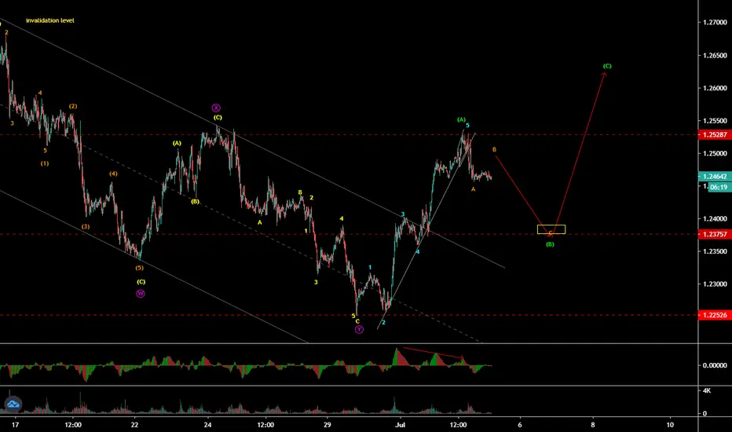Viewport: 732px width, 432px height.
Task: Click the 4K volume scale value
Action: pos(707,390)
